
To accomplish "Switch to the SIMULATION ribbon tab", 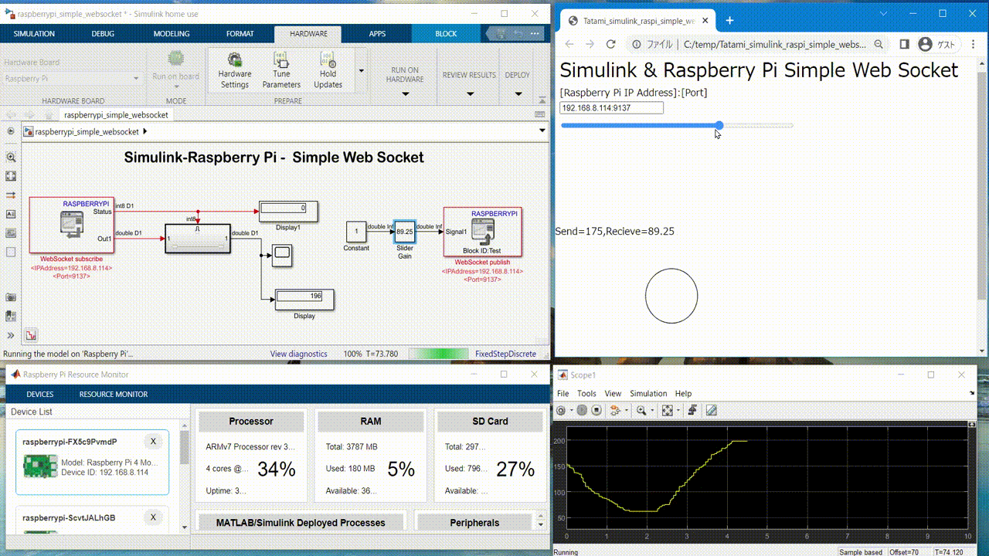I will coord(34,34).
